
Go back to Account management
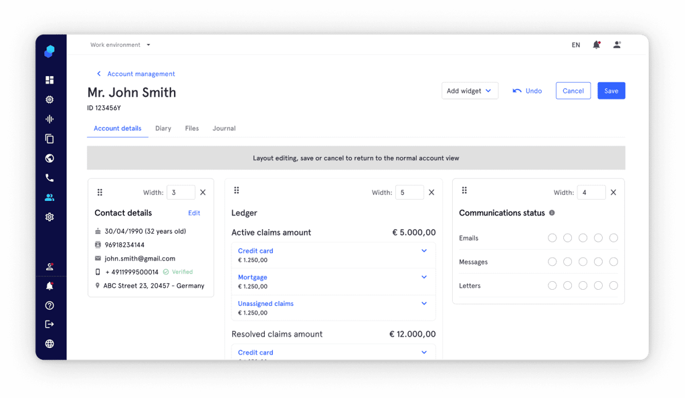pos(141,73)
